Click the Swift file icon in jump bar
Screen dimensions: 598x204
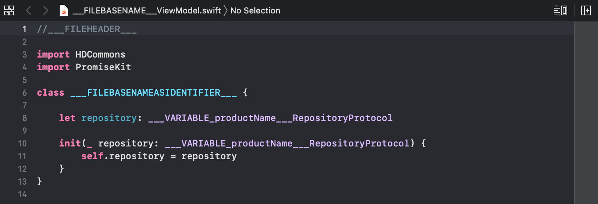click(64, 10)
